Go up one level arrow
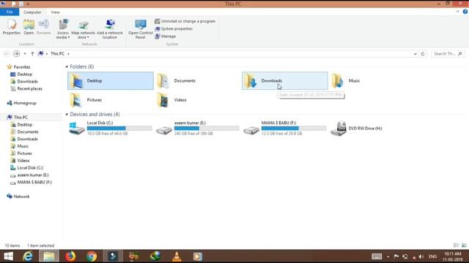Image resolution: width=469 pixels, height=263 pixels. coord(32,53)
